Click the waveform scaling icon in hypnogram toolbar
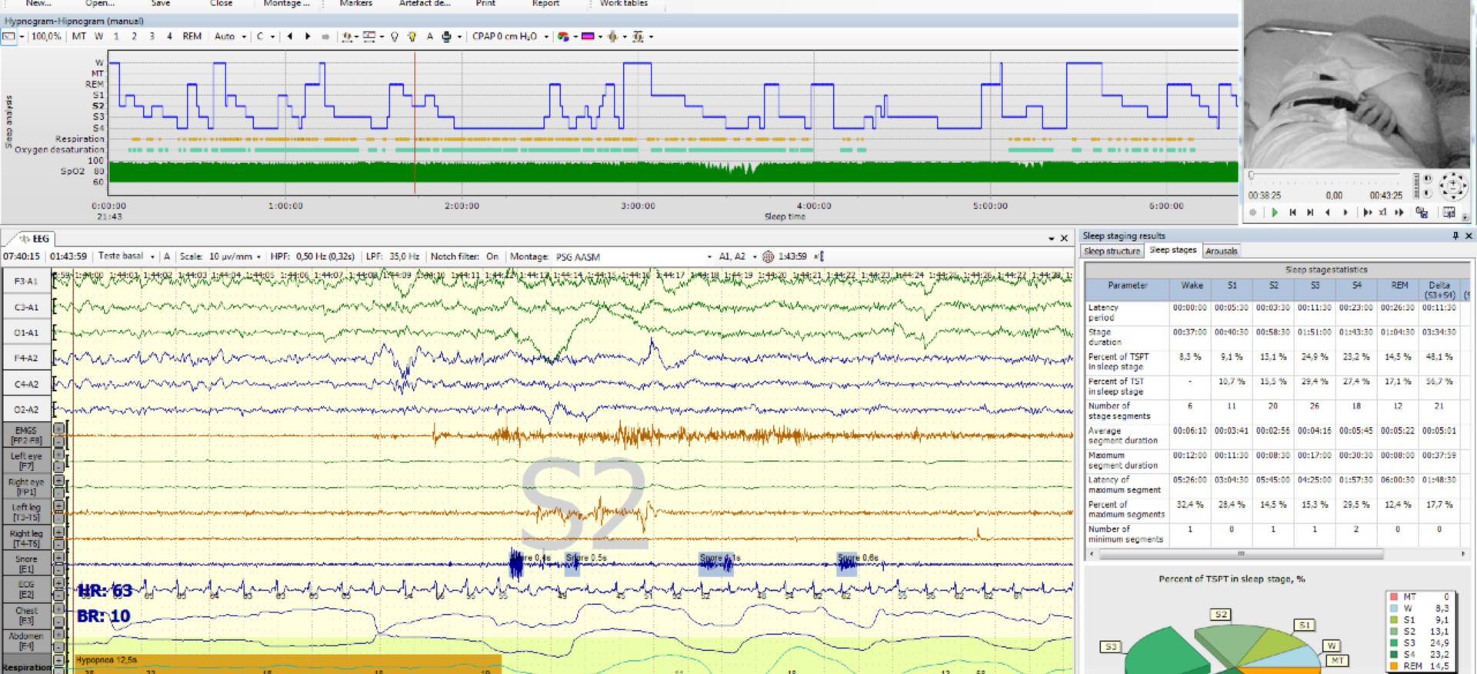The image size is (1477, 674). (x=638, y=36)
